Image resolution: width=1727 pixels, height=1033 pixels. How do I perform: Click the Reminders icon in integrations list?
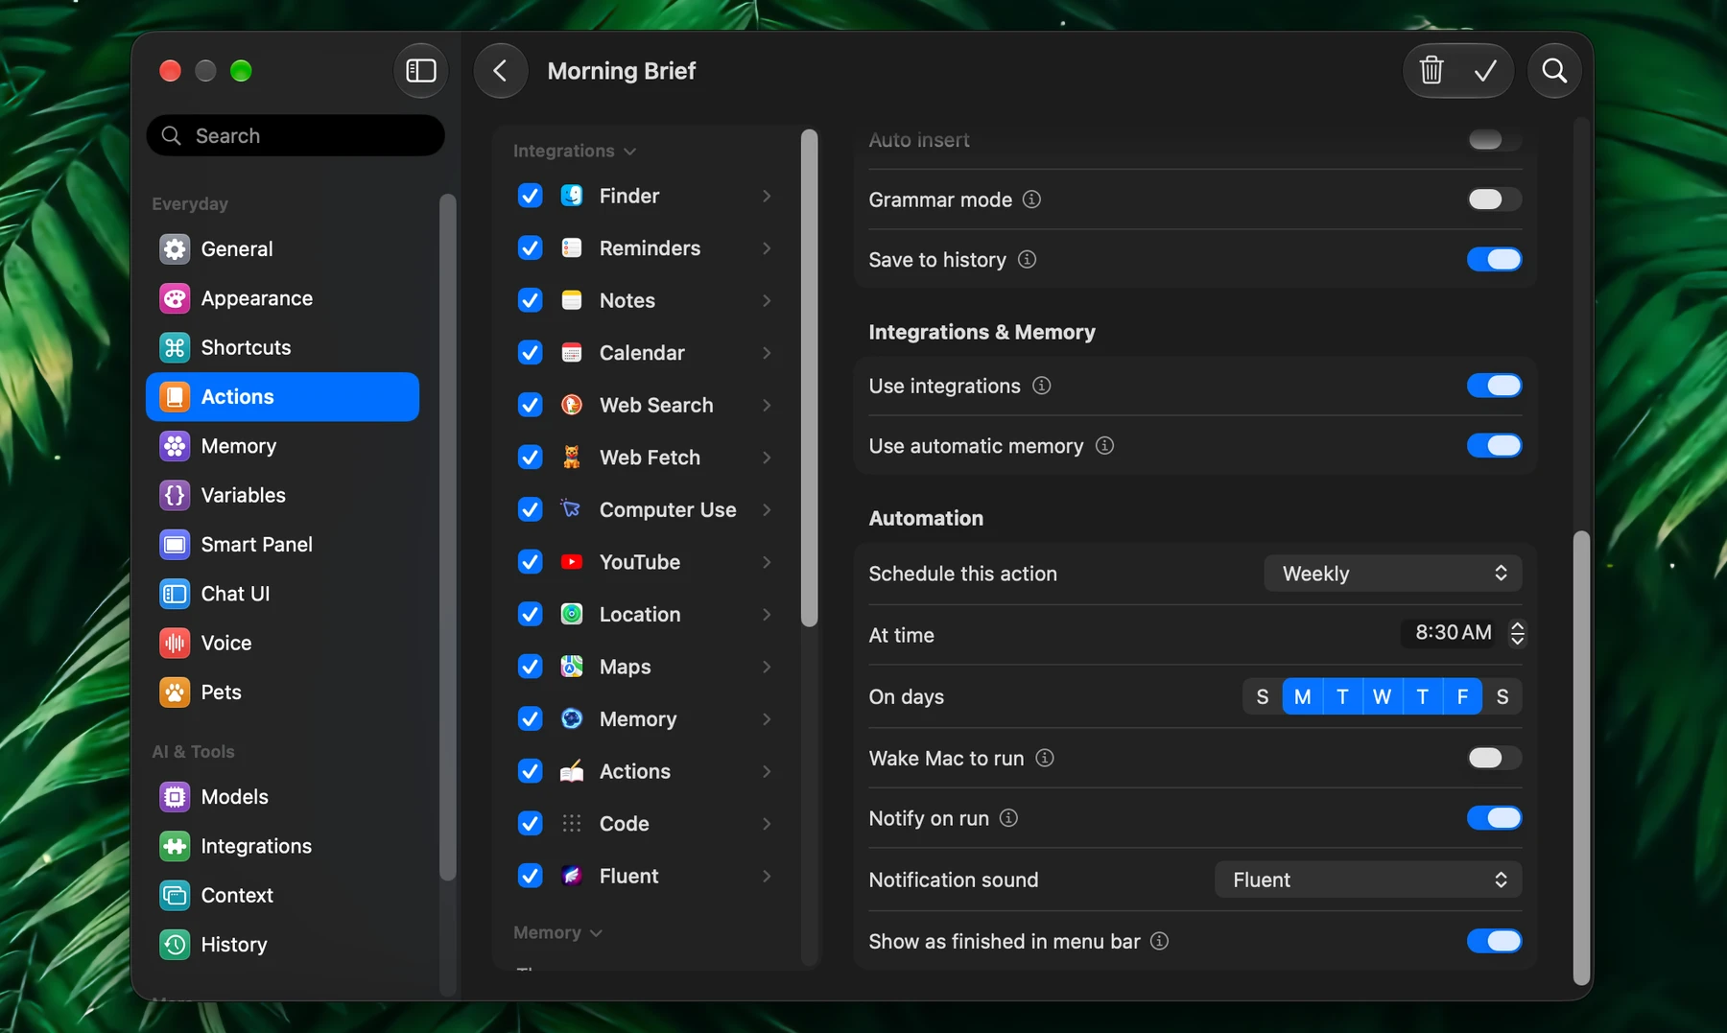click(x=572, y=248)
